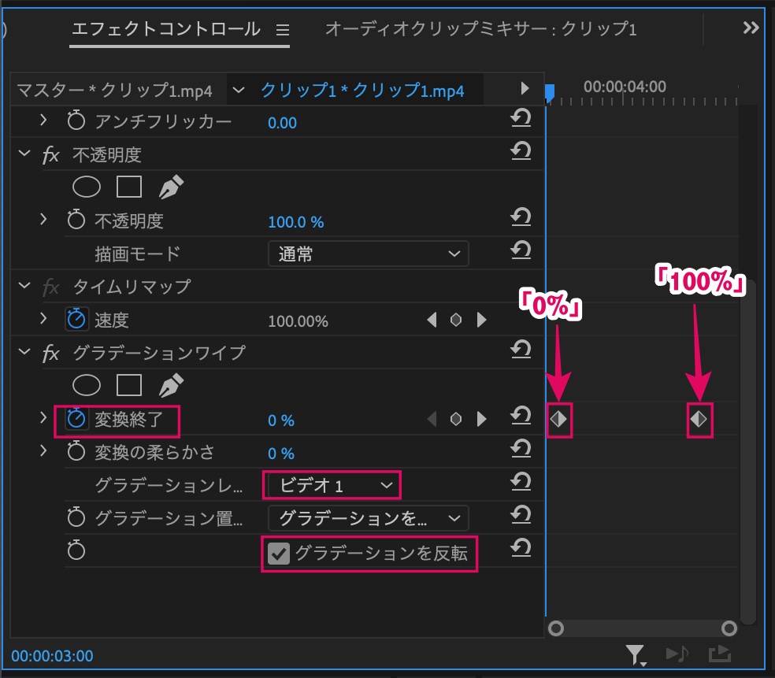Show overflow panels with double chevron
Viewport: 775px width, 678px height.
pyautogui.click(x=751, y=28)
